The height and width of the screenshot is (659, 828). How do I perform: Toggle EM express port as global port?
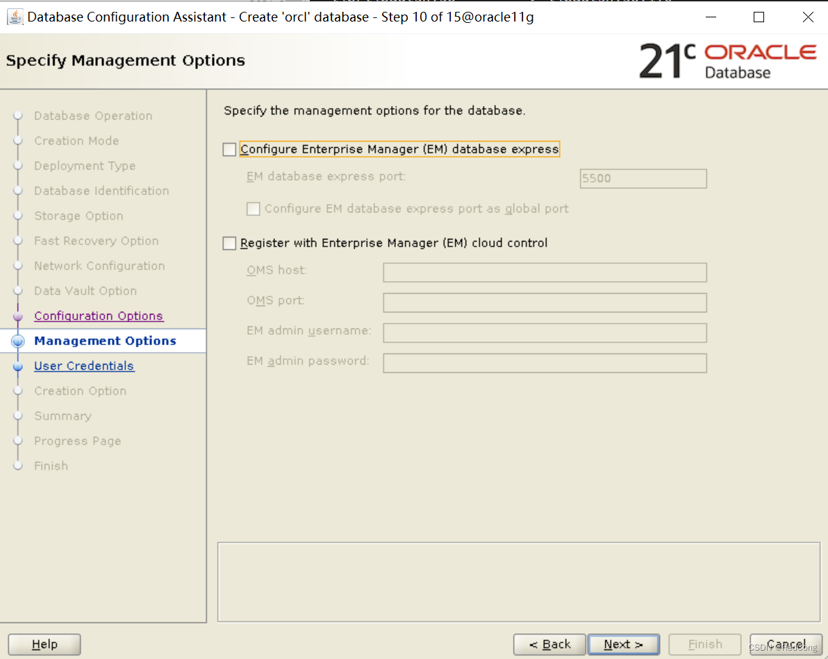coord(254,209)
